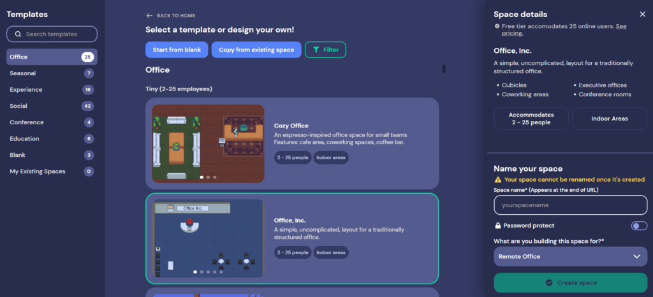Click Copy from existing space button

256,50
